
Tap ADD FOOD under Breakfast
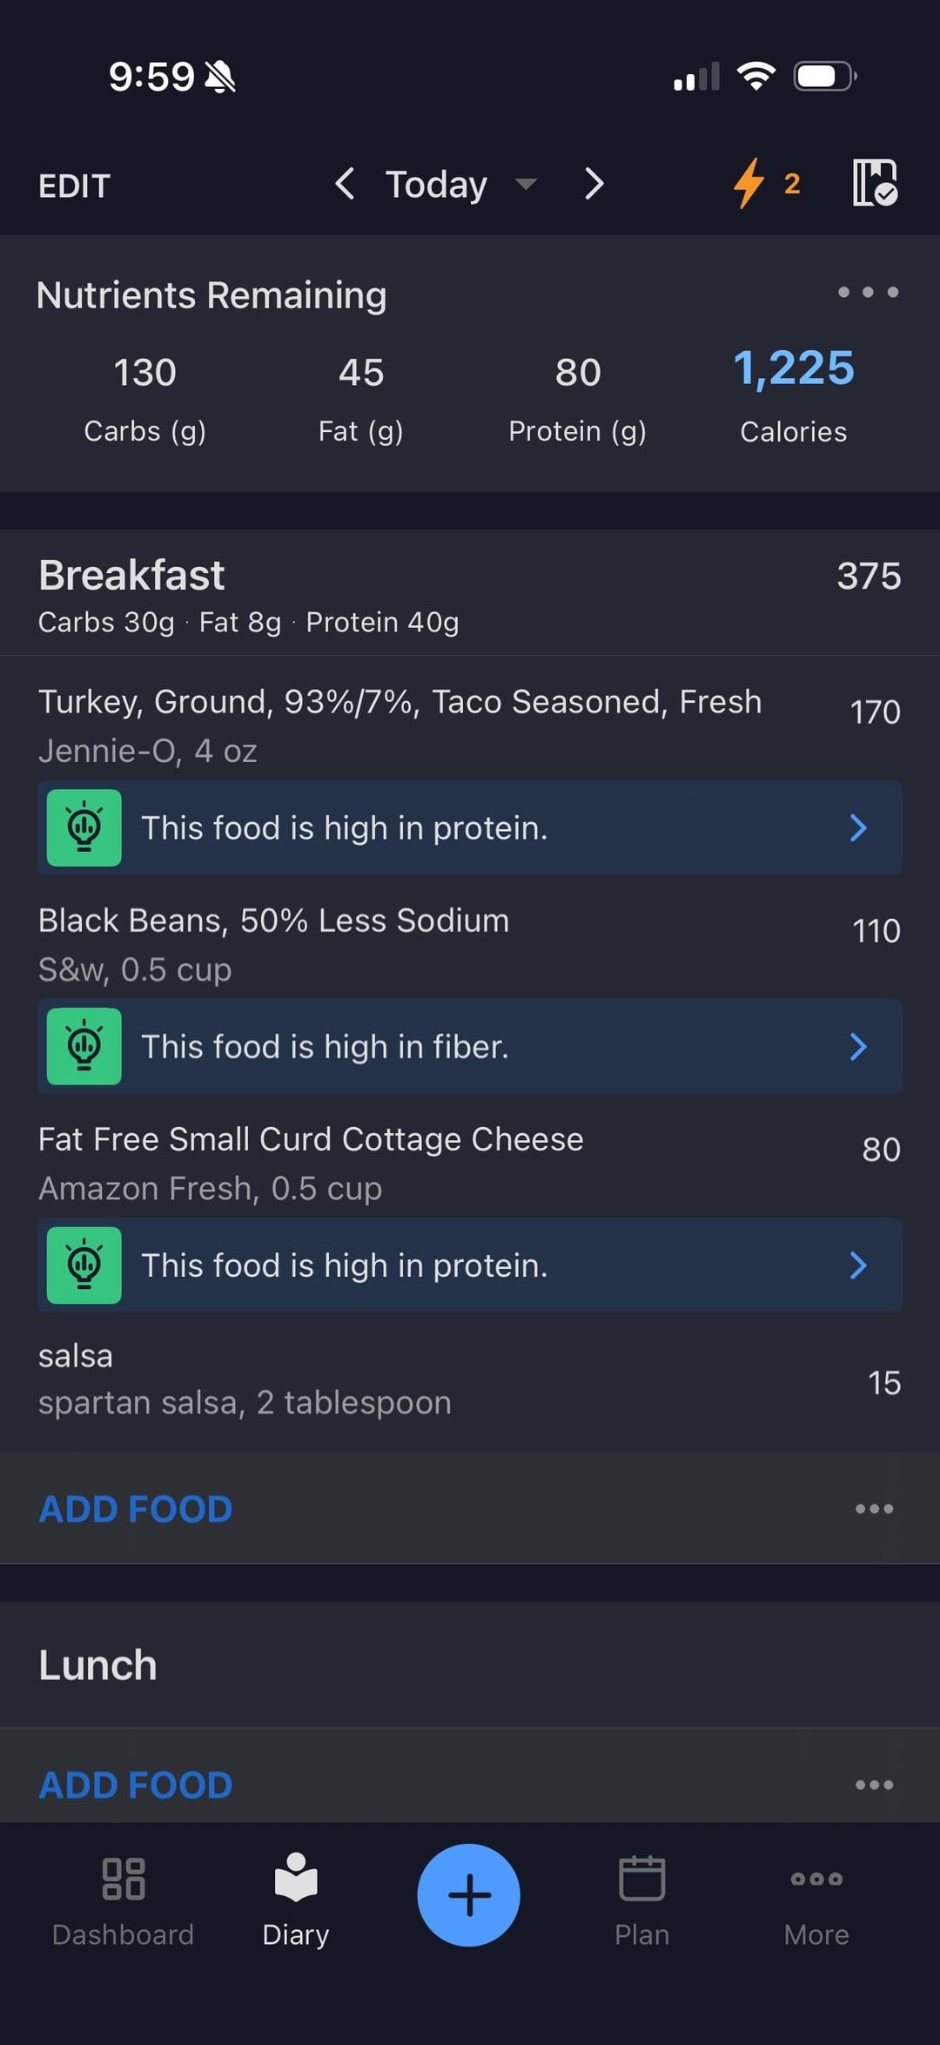click(136, 1508)
